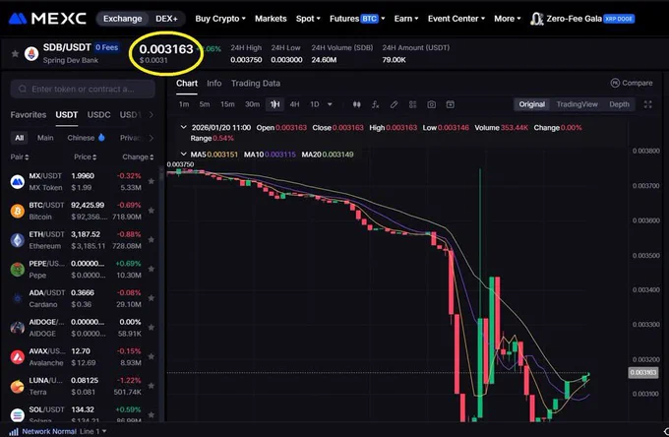Screen dimensions: 669x437
Task: Star the AVAX/USDT pair
Action: coord(152,356)
